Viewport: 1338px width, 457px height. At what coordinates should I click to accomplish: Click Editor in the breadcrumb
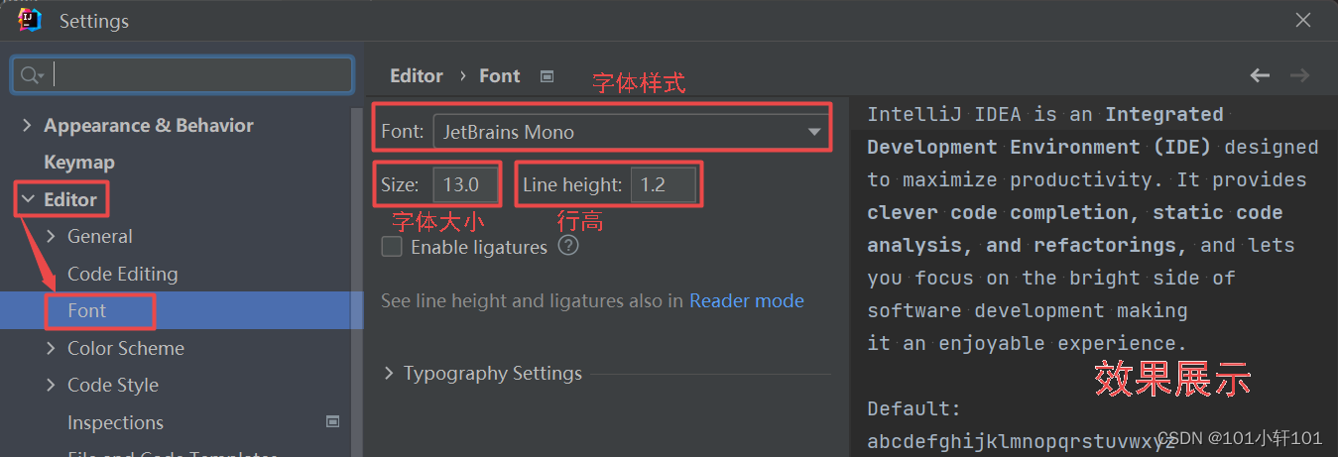click(x=417, y=76)
